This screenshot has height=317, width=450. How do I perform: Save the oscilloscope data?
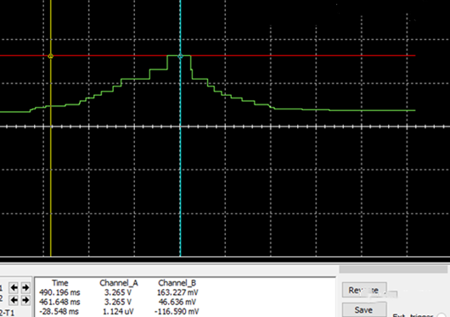(364, 310)
